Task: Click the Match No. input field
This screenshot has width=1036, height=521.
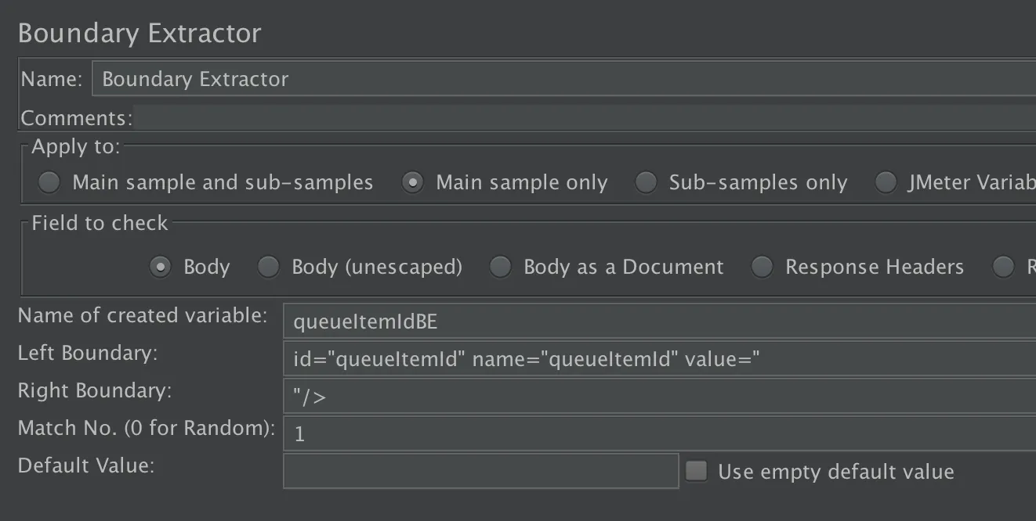Action: click(658, 433)
